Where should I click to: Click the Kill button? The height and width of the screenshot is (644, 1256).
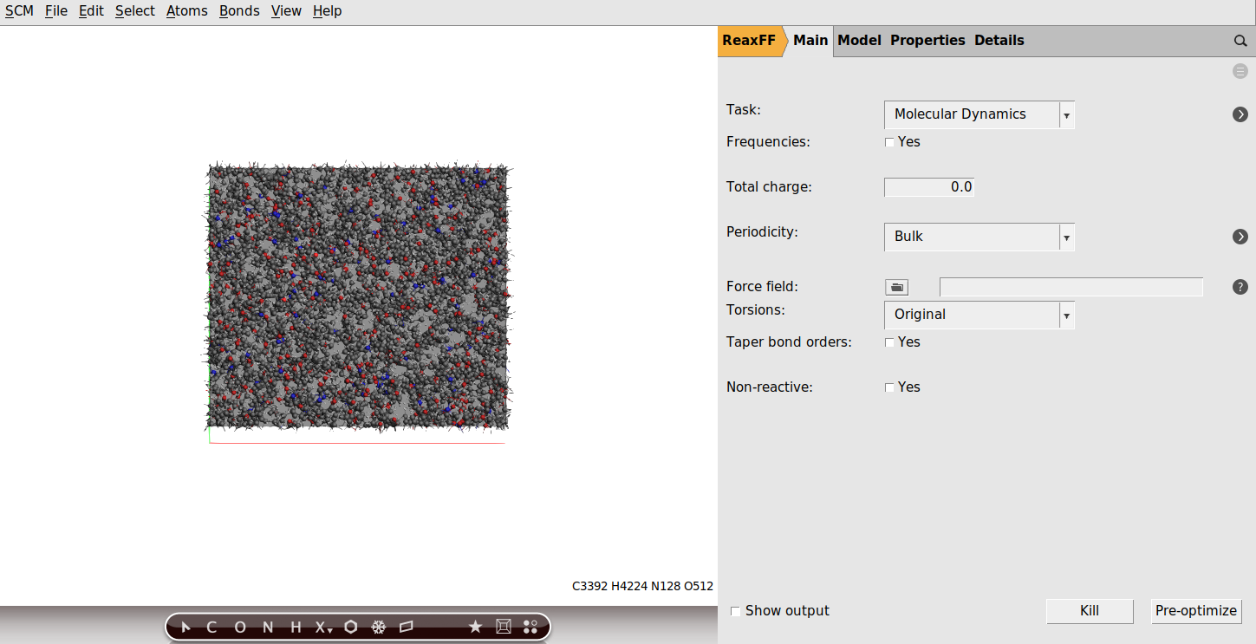click(x=1089, y=610)
